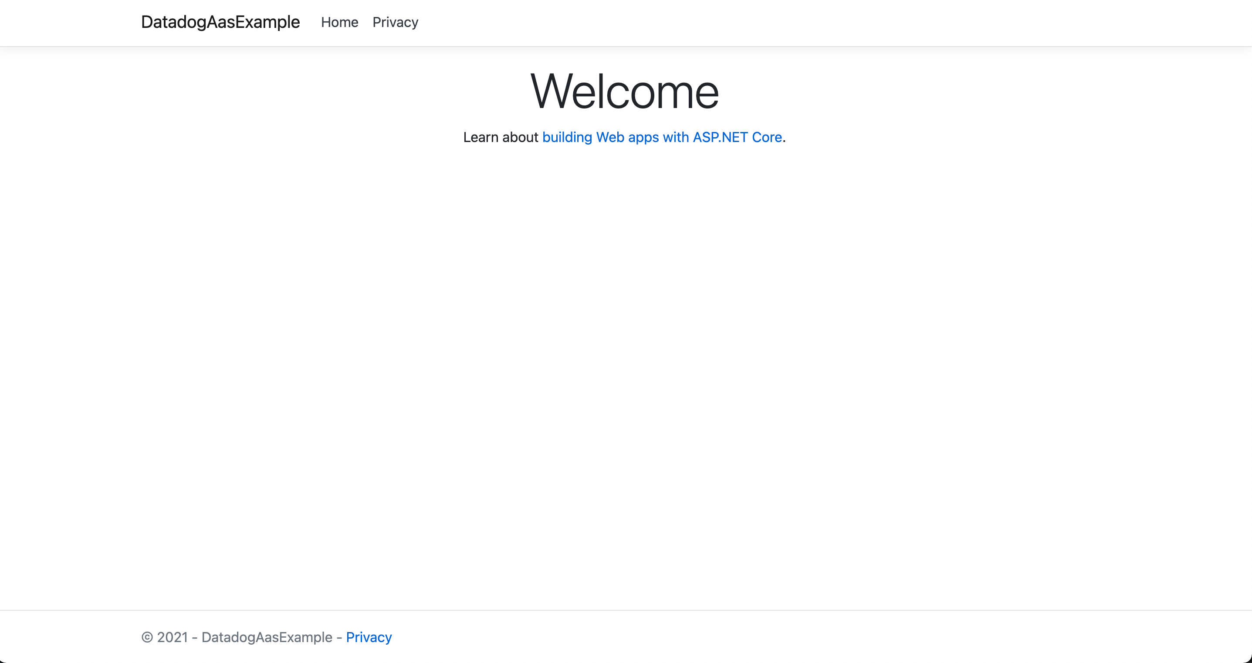
Task: Return to homepage via the DatadogAasExample logo text
Action: click(220, 22)
